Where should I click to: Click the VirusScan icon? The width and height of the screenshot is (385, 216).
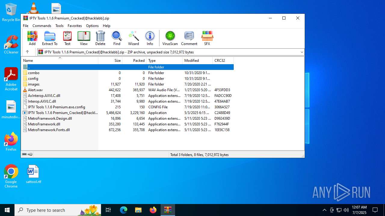(170, 38)
